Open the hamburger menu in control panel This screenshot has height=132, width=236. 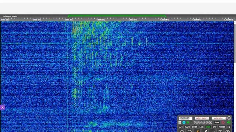coord(180,122)
